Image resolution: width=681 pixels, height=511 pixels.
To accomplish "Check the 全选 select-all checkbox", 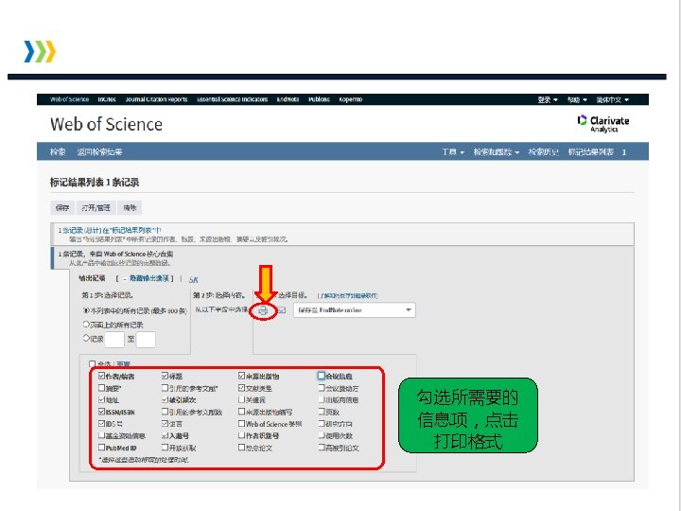I will [x=92, y=363].
